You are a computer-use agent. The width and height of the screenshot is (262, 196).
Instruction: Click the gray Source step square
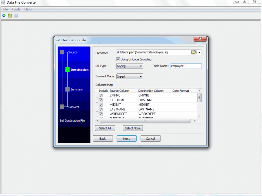[62, 52]
